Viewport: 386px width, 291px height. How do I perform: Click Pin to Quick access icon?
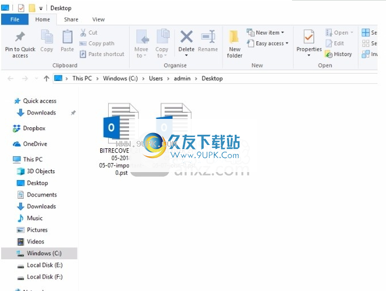(20, 37)
